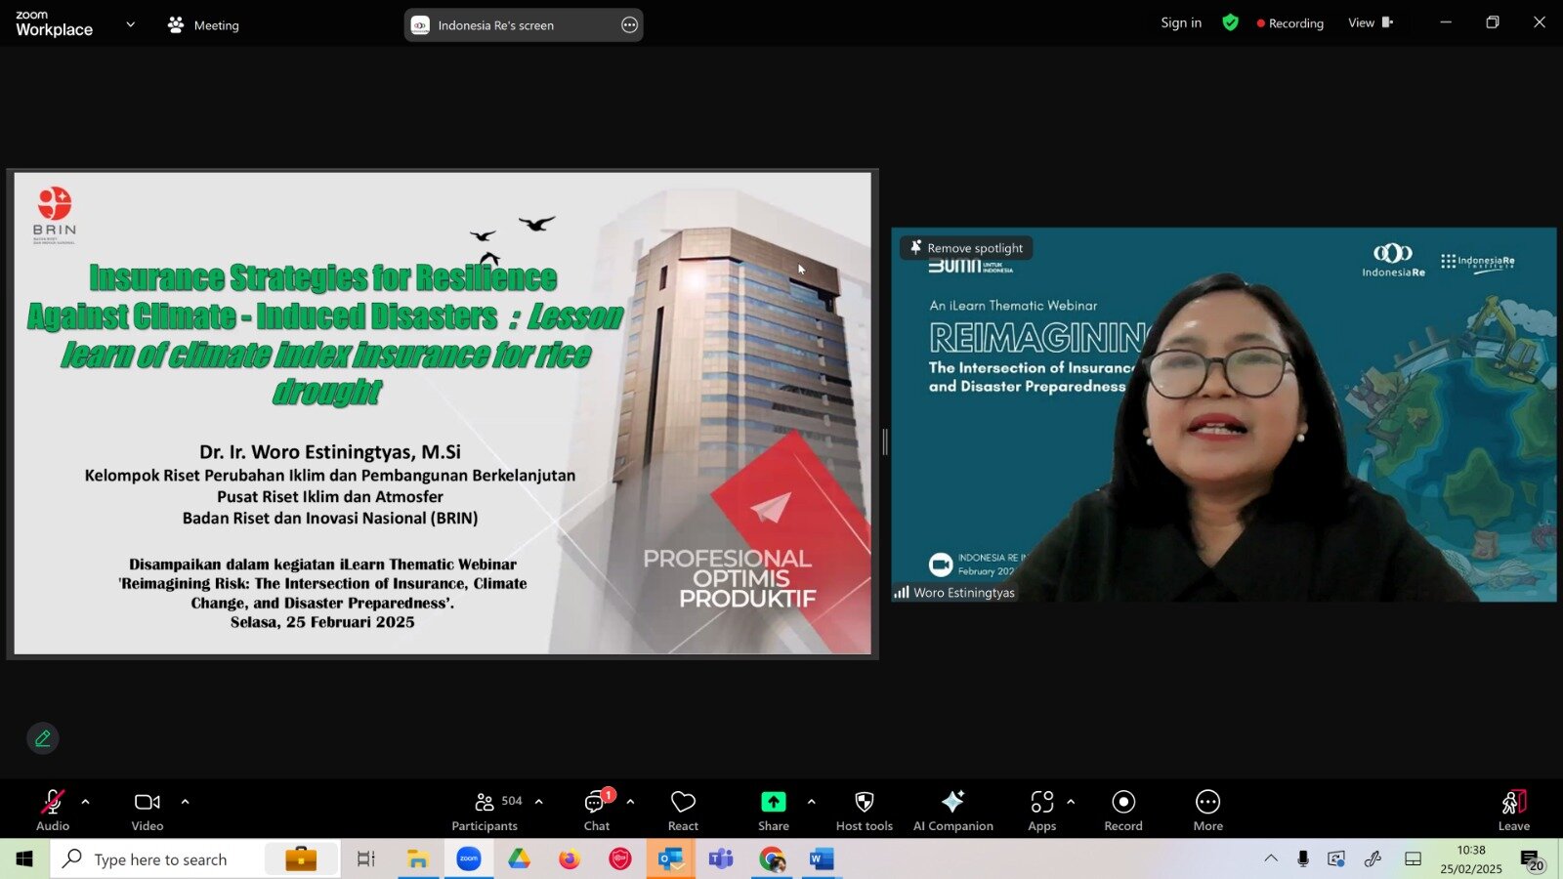Click the divider handle between screen and video
Image resolution: width=1563 pixels, height=879 pixels.
click(885, 441)
